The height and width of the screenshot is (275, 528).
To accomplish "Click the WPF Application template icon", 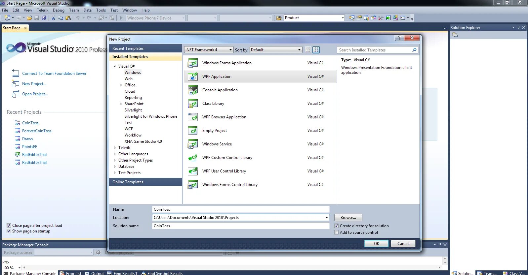I will point(193,76).
